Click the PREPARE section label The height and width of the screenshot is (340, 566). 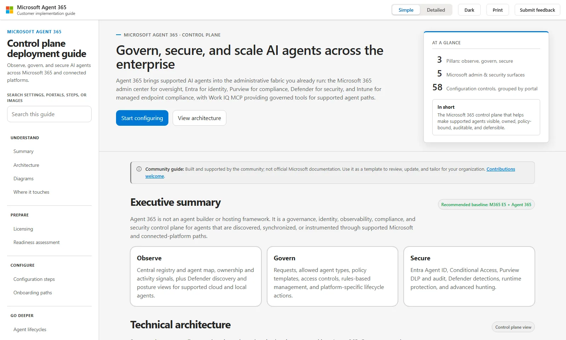(x=19, y=215)
